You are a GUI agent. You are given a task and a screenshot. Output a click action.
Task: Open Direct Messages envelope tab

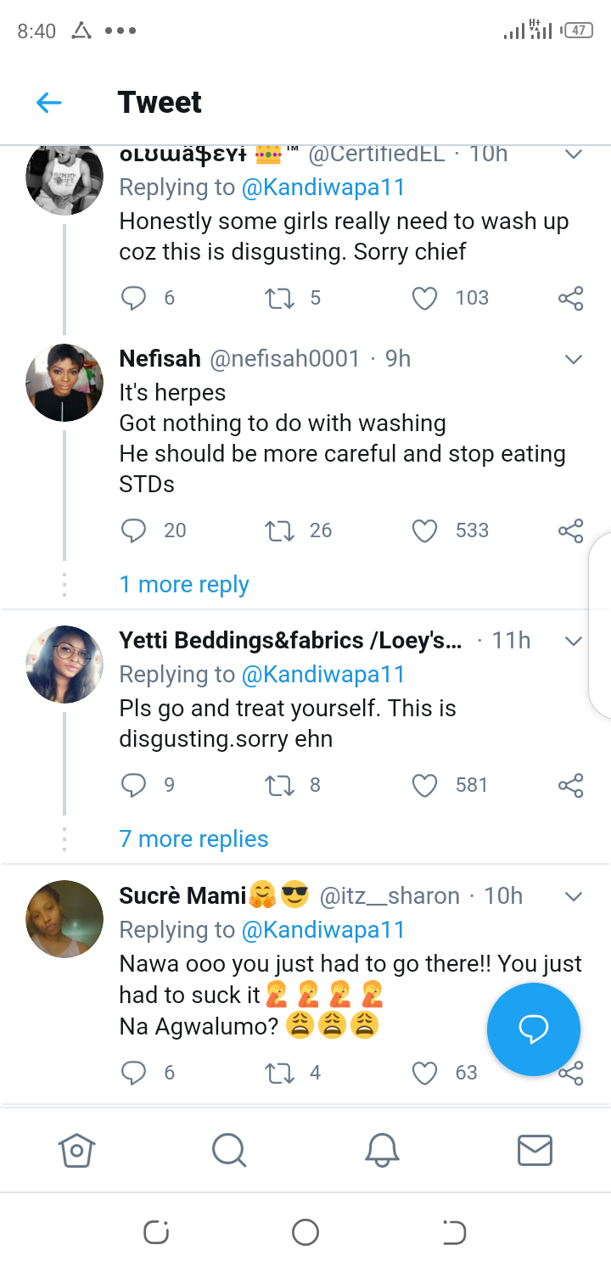pyautogui.click(x=535, y=1151)
